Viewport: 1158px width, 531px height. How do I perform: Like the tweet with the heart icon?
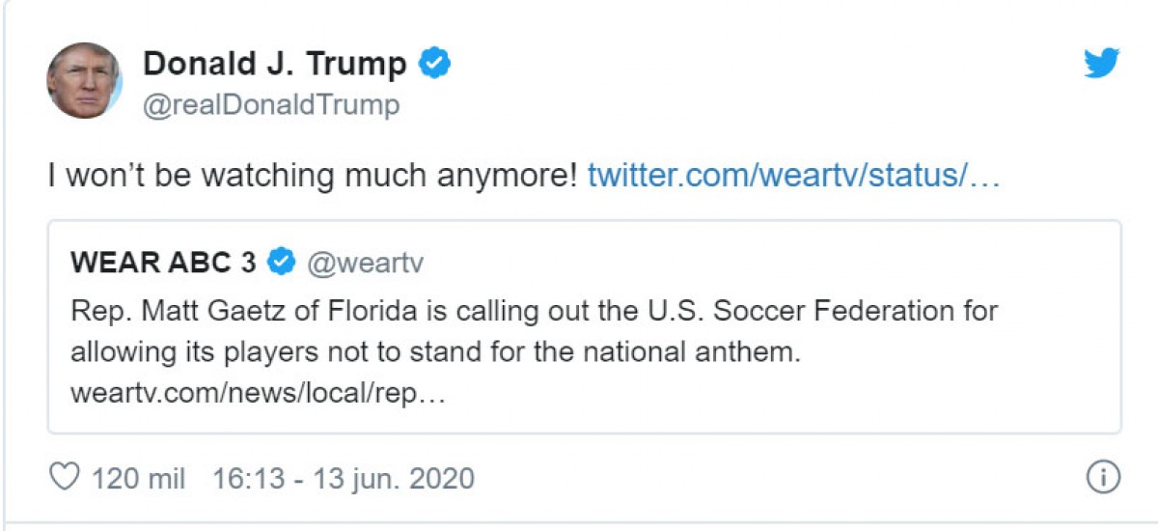point(63,478)
